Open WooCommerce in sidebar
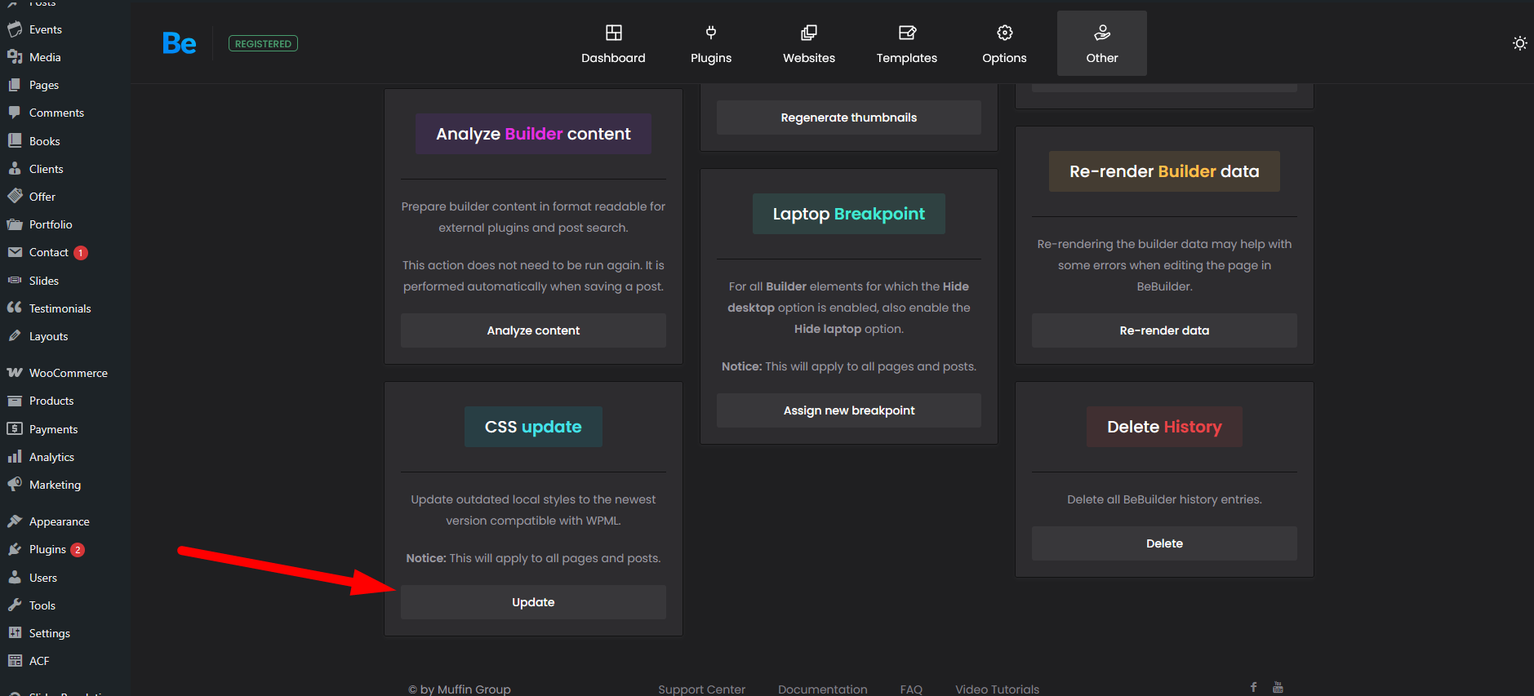 click(68, 373)
